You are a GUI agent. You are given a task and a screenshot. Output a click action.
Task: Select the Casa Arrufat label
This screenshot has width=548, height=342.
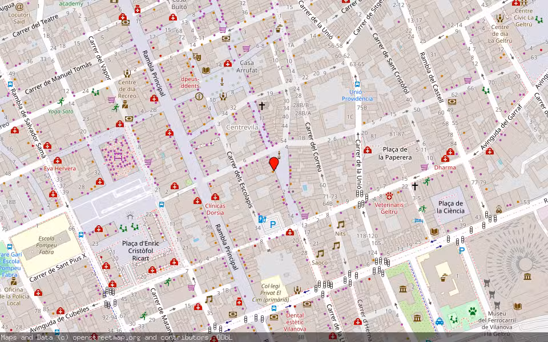tap(247, 66)
